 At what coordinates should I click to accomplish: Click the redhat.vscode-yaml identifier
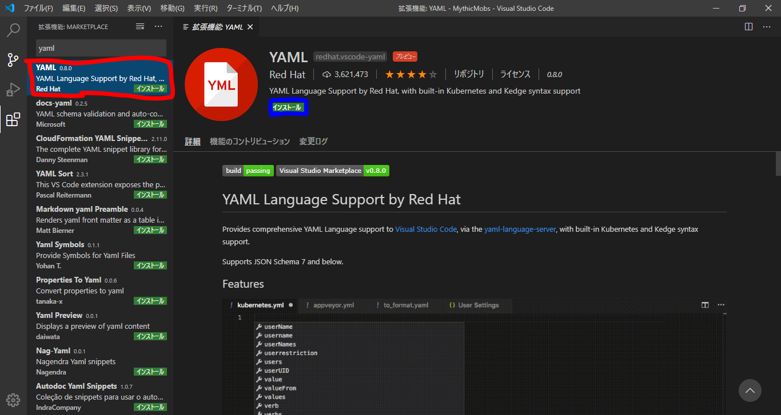tap(350, 57)
